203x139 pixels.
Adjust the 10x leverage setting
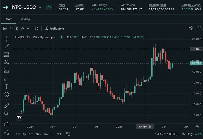[49, 7]
